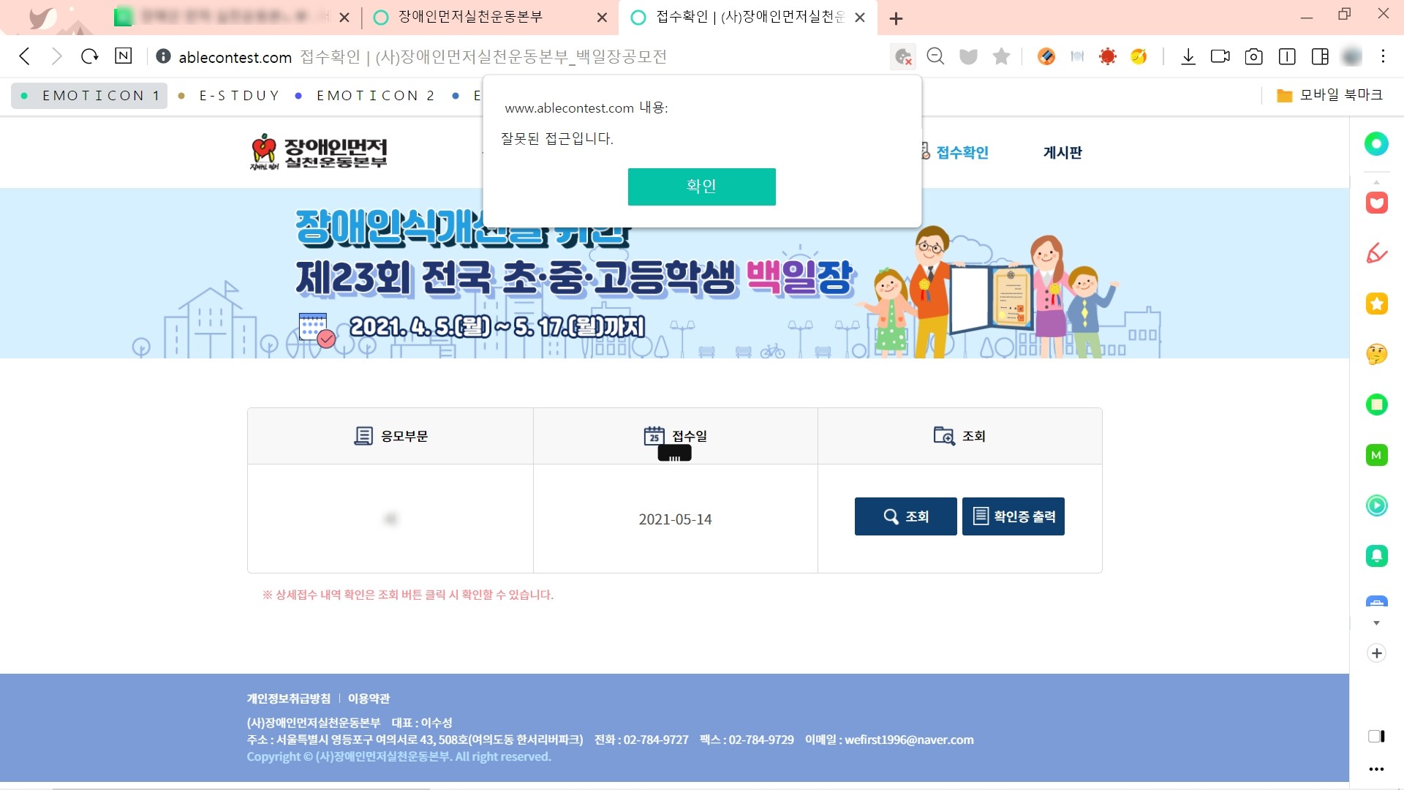The height and width of the screenshot is (790, 1404).
Task: Open the zoom out magnifier icon
Action: pyautogui.click(x=935, y=56)
